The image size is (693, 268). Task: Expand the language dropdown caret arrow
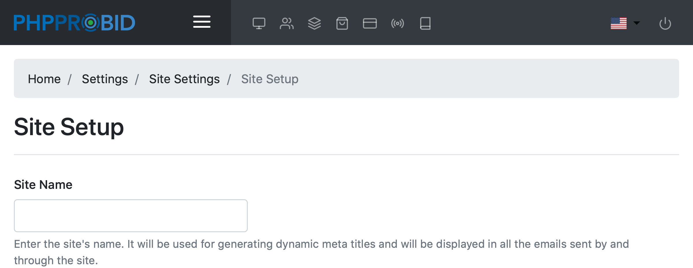click(636, 23)
